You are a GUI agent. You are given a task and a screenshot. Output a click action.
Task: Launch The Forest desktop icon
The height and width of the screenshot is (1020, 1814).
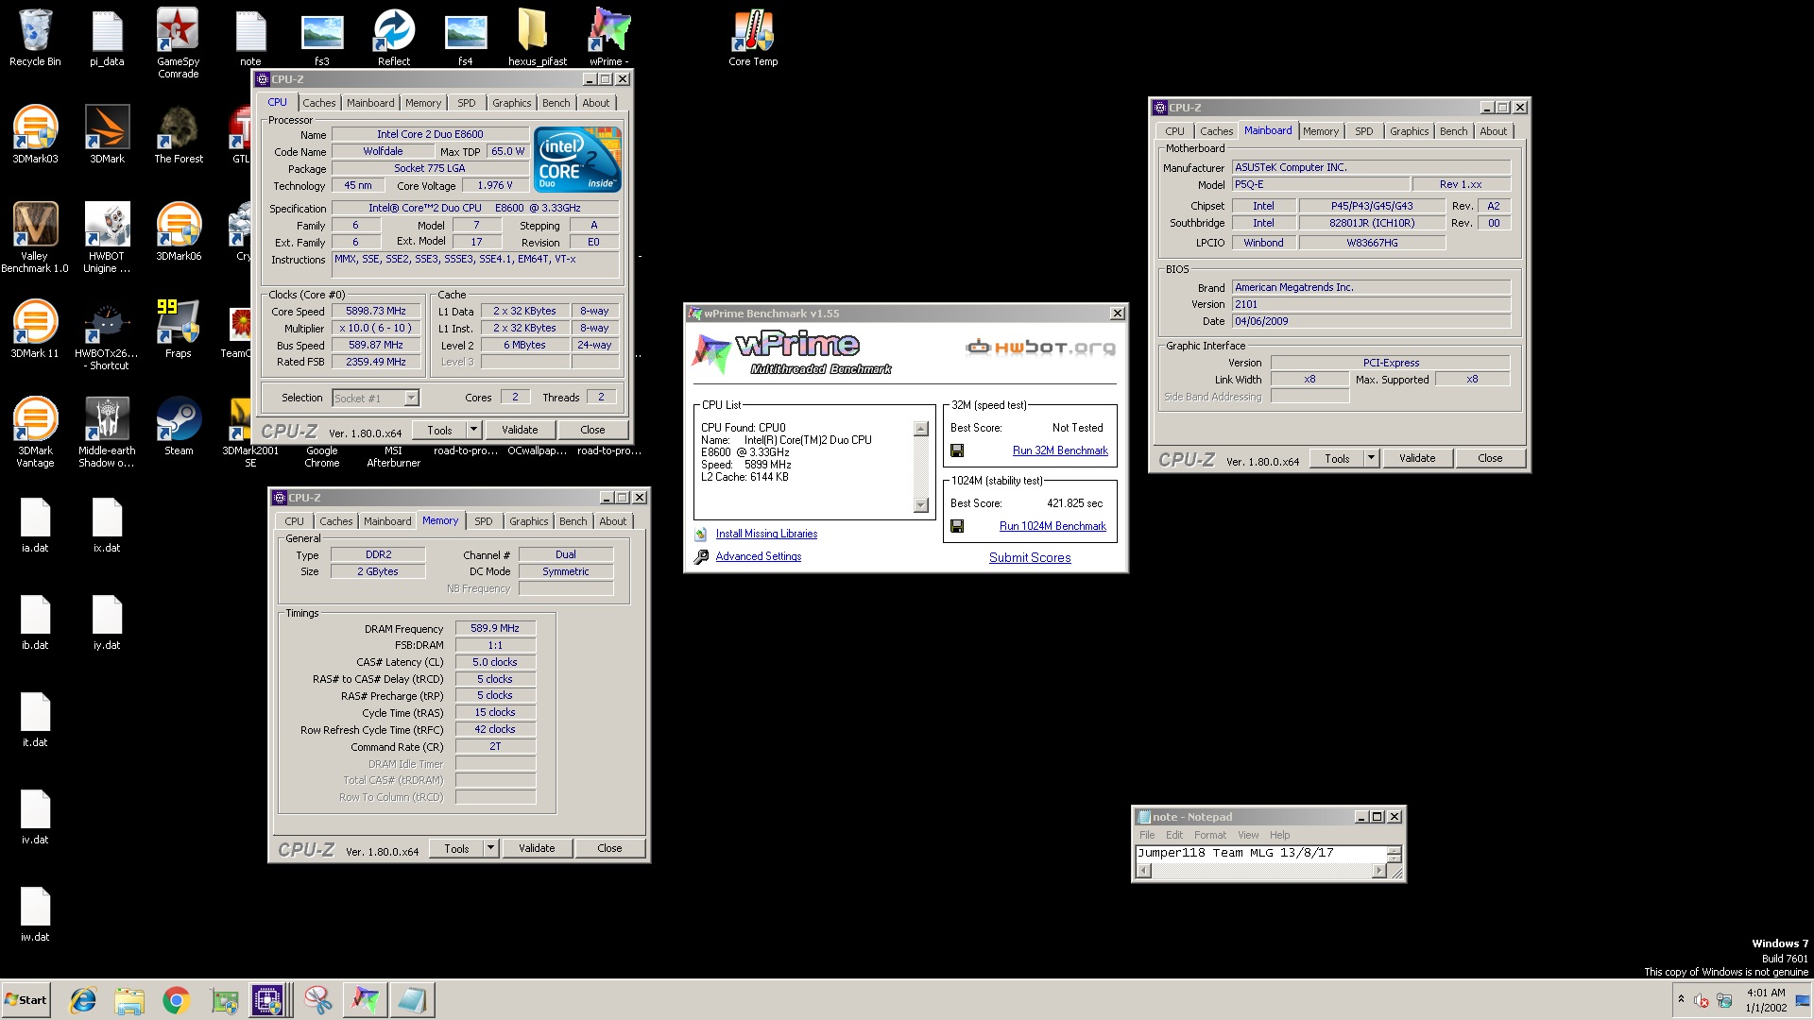tap(179, 135)
